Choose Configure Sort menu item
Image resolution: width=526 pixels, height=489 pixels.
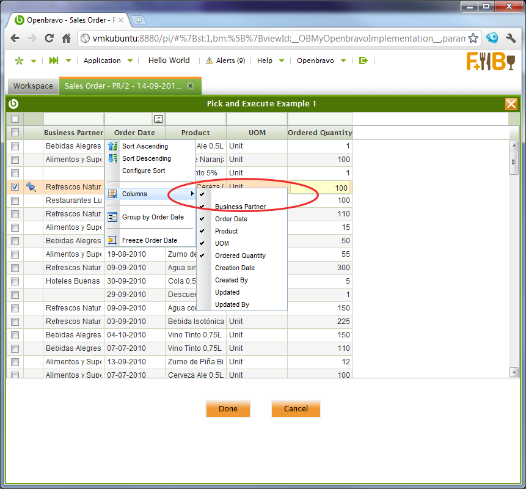coord(144,171)
